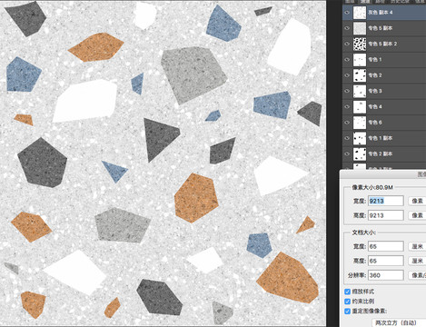The image size is (426, 327).
Task: Hide the 专色 6 channel
Action: pyautogui.click(x=347, y=123)
